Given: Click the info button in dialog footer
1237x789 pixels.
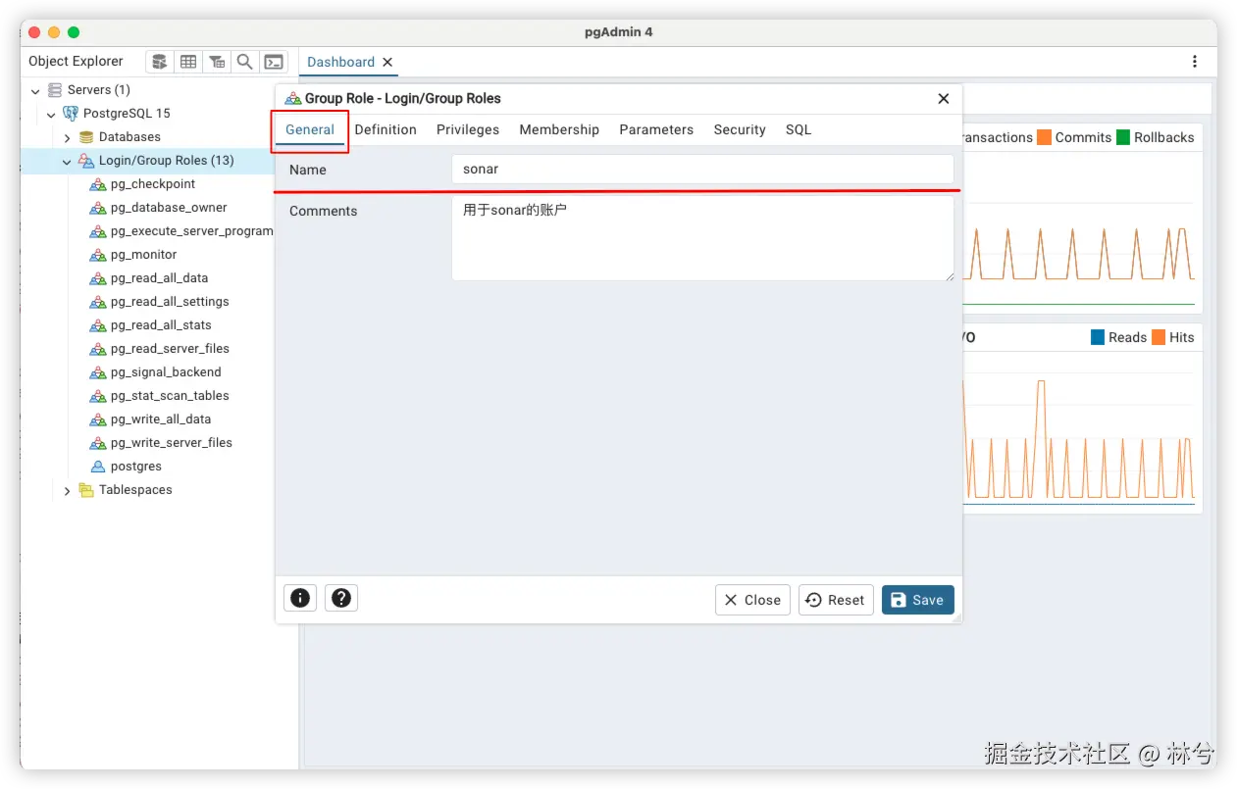Looking at the screenshot, I should point(300,598).
